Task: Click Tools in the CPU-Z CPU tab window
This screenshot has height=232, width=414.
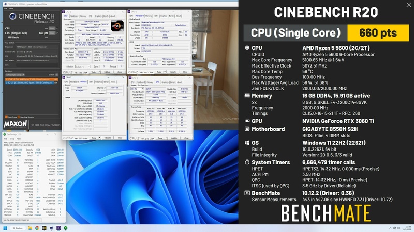Action: tap(94, 72)
